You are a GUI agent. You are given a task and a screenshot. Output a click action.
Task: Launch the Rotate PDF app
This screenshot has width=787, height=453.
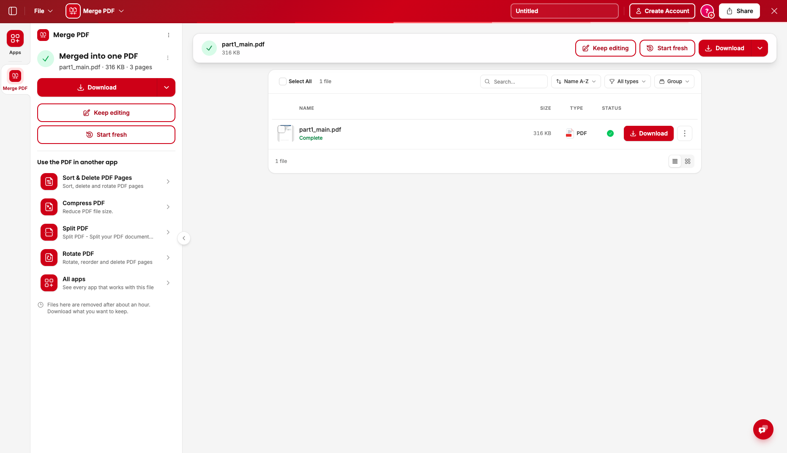click(x=106, y=258)
